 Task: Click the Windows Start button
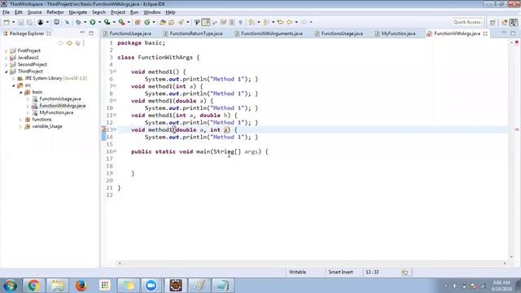[x=11, y=286]
